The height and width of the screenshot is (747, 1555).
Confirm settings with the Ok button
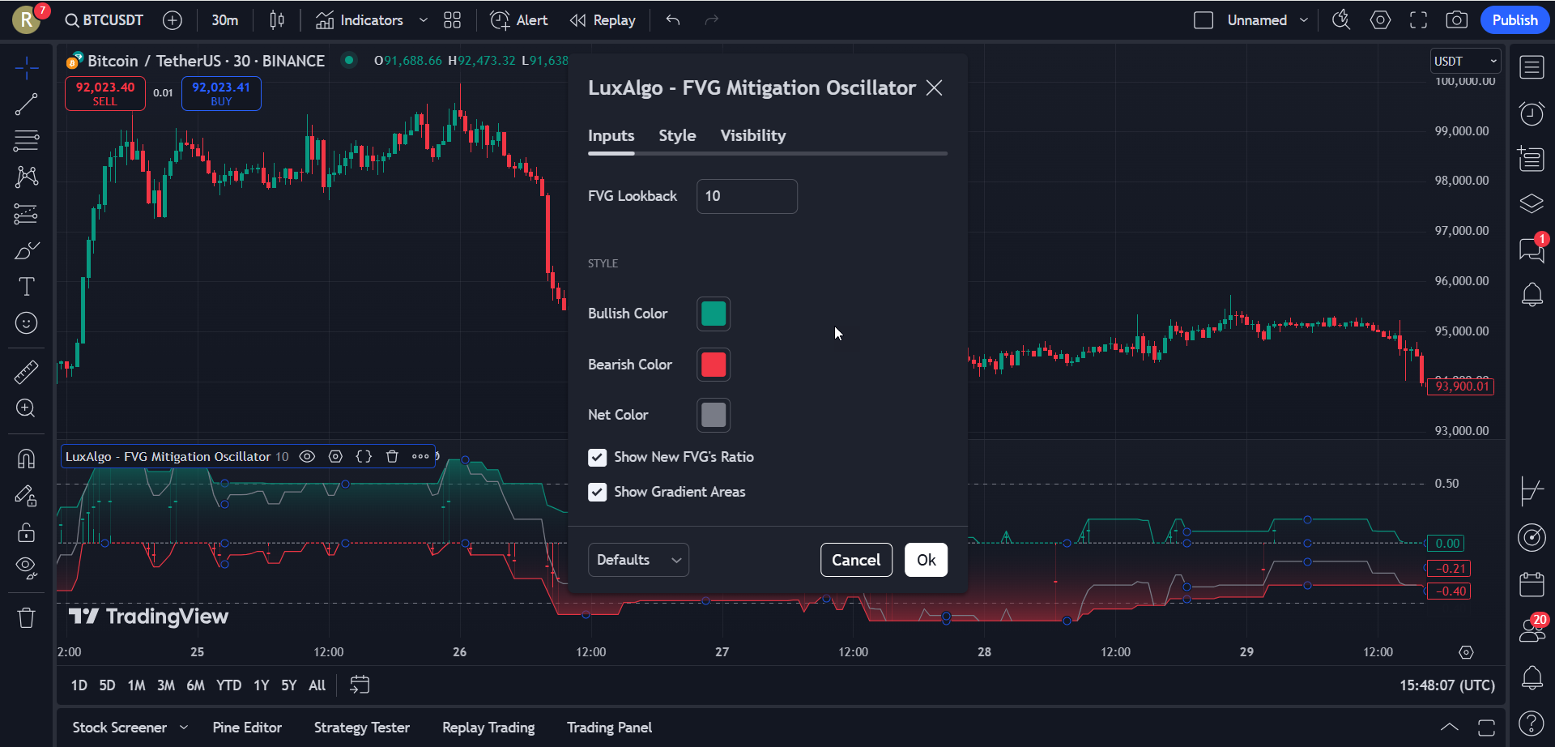pos(926,560)
